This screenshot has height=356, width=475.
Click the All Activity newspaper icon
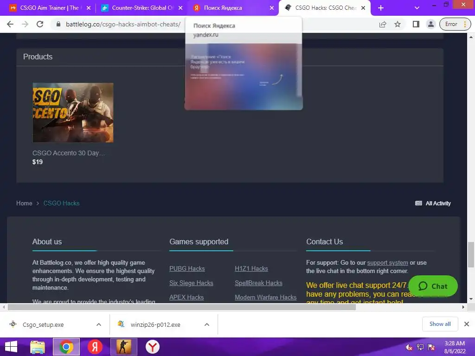point(418,203)
